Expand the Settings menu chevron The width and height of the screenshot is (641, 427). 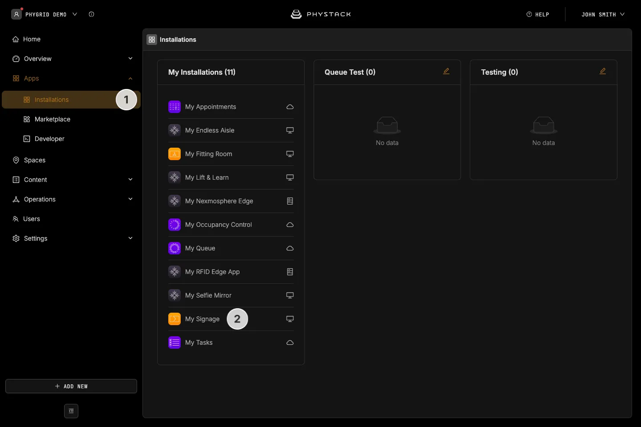(130, 238)
